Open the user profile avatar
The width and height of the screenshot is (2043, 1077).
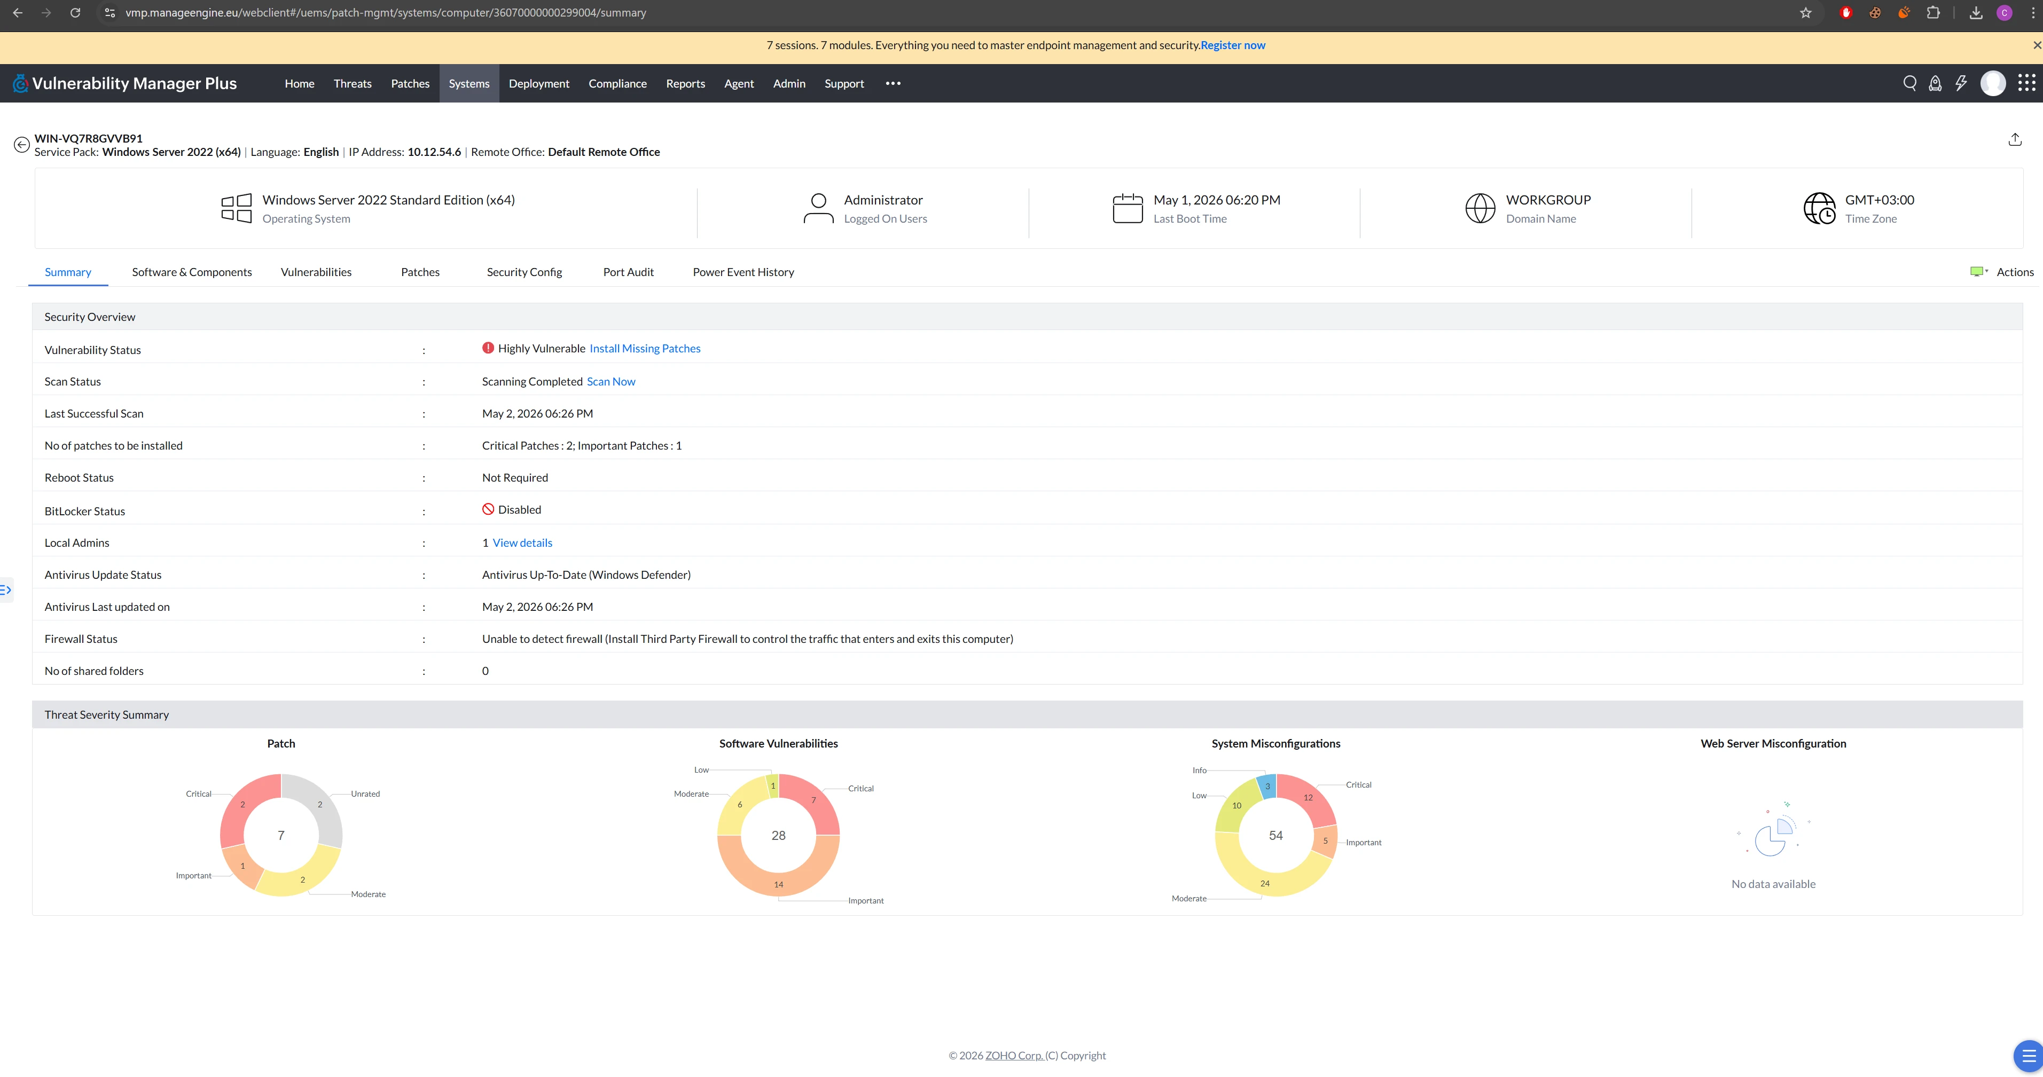[1993, 83]
